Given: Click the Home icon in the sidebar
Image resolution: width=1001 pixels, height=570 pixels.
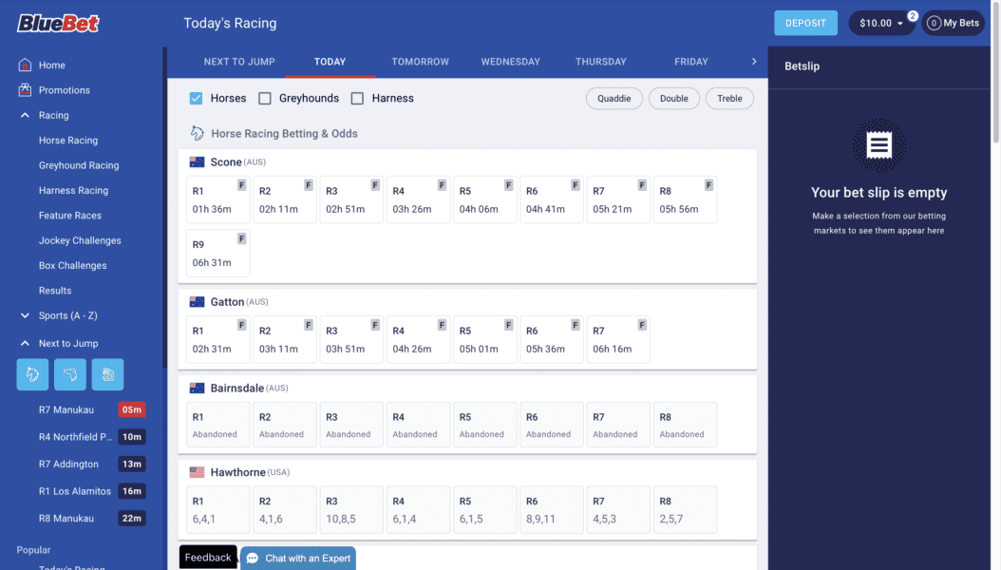Looking at the screenshot, I should coord(25,66).
